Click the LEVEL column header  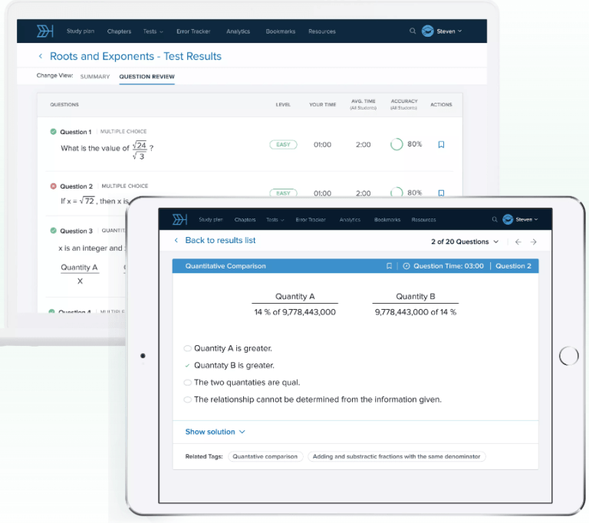pyautogui.click(x=283, y=105)
